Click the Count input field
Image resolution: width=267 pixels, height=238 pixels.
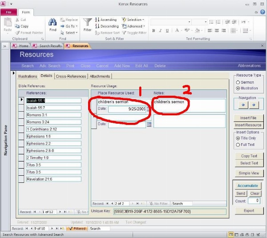[x=254, y=201]
